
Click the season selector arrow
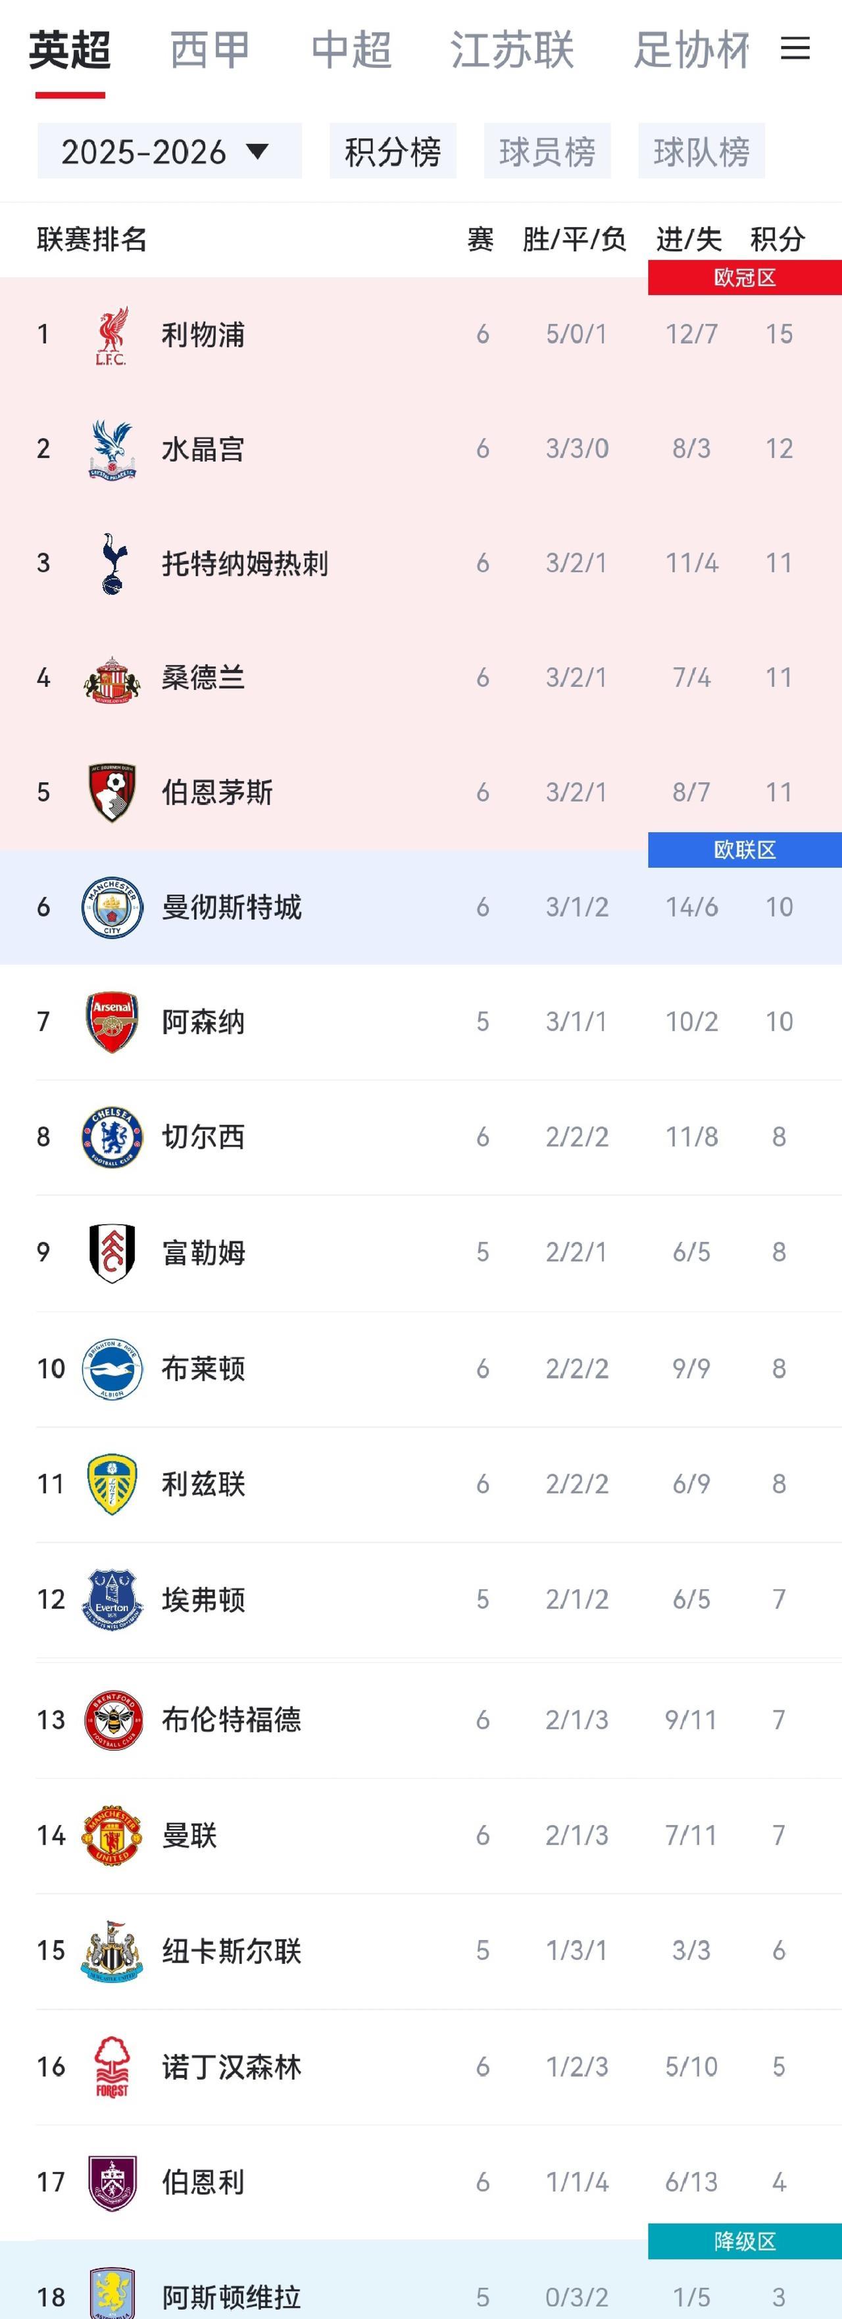point(258,151)
